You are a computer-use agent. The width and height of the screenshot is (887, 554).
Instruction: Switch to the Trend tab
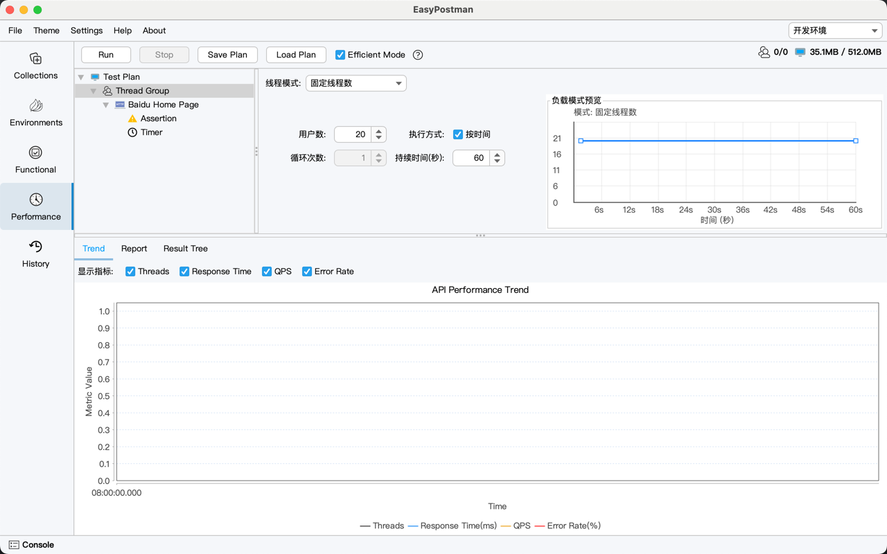[x=94, y=249]
